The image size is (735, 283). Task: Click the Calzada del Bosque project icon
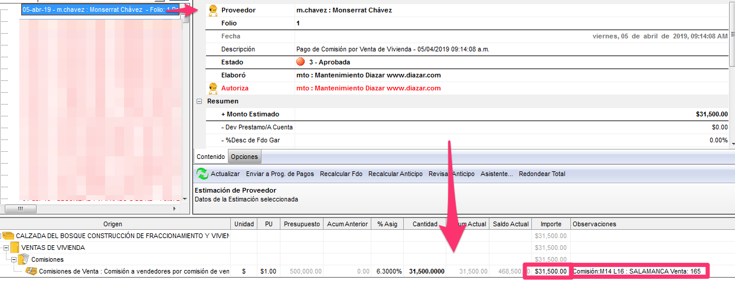click(8, 236)
